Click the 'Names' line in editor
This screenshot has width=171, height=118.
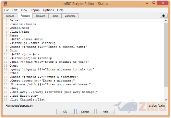pos(14,36)
